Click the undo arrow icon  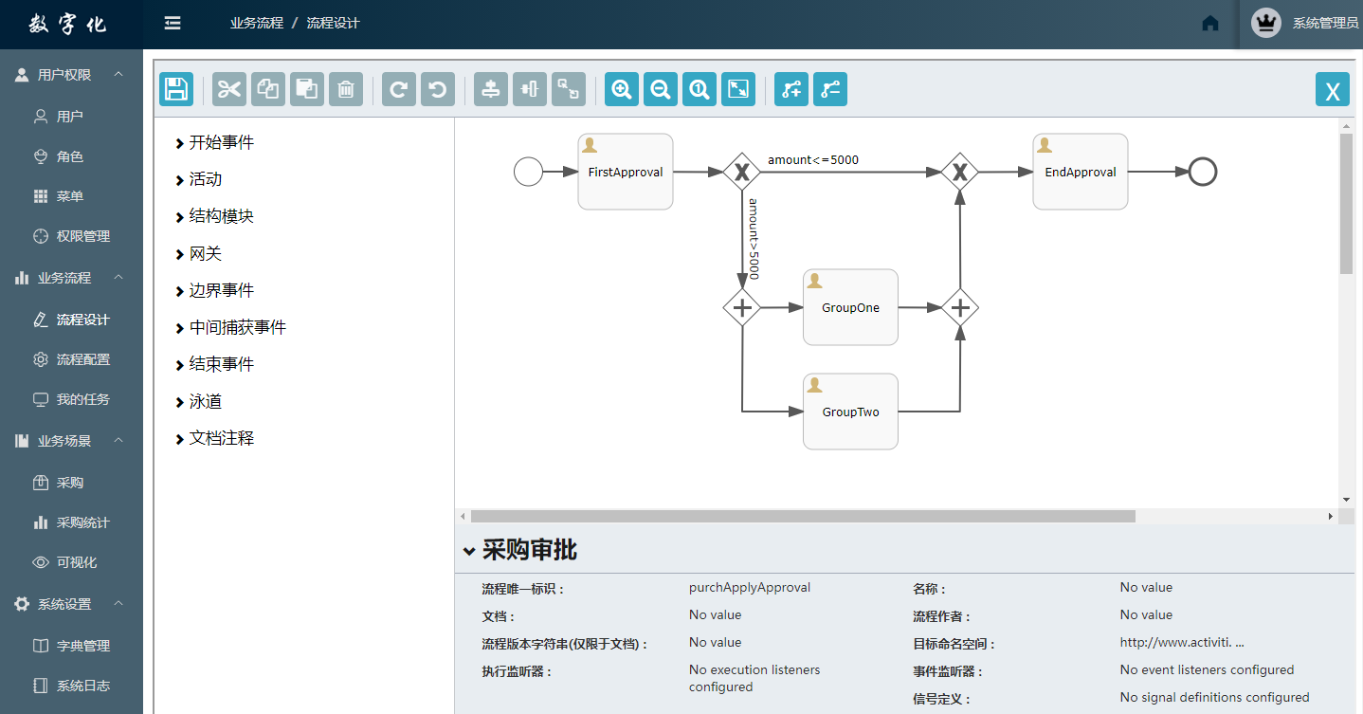[437, 89]
